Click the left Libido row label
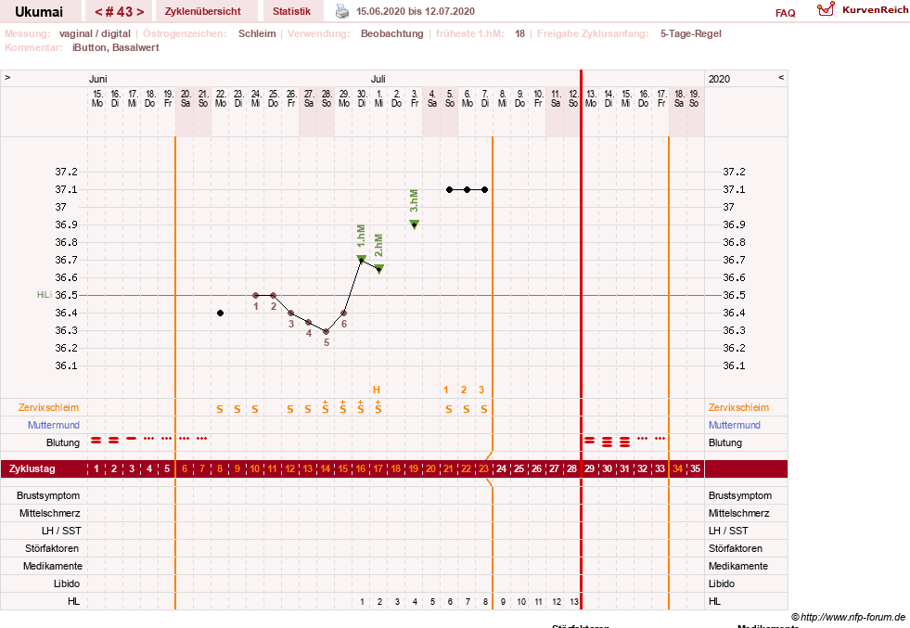The height and width of the screenshot is (628, 910). point(67,583)
